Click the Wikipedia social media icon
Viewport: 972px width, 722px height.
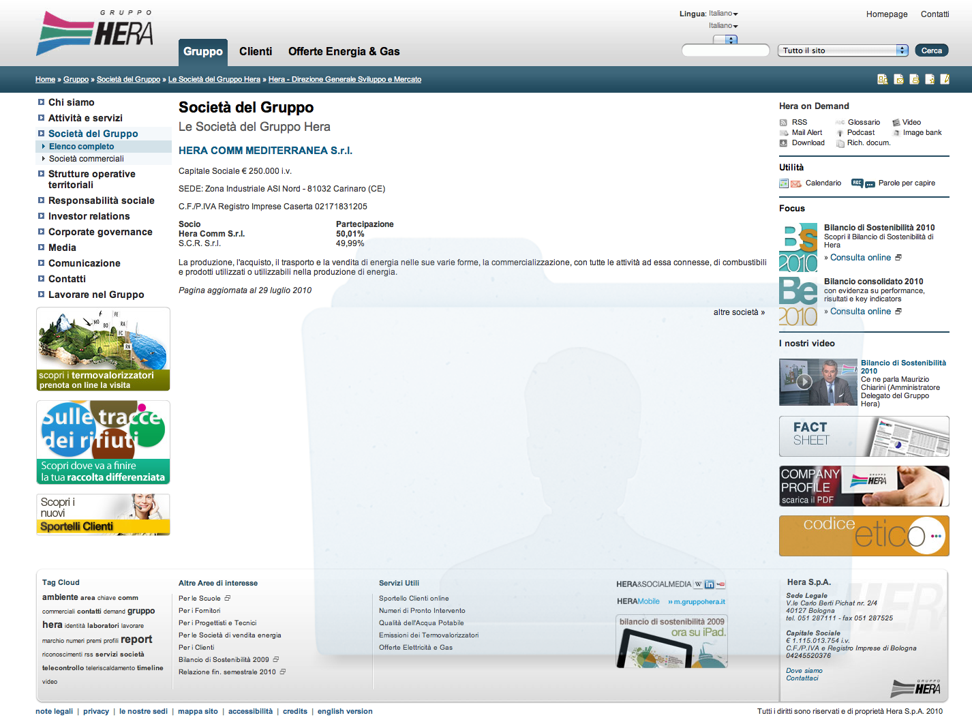tap(698, 584)
